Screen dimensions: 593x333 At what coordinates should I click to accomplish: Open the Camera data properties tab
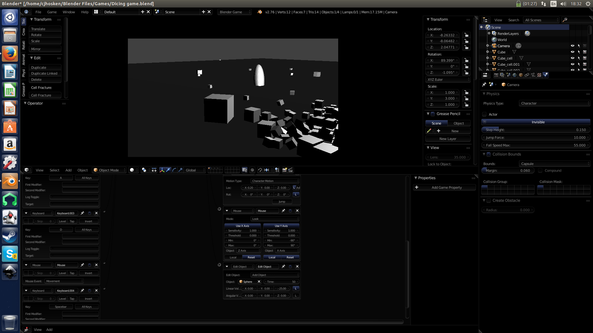(x=533, y=75)
